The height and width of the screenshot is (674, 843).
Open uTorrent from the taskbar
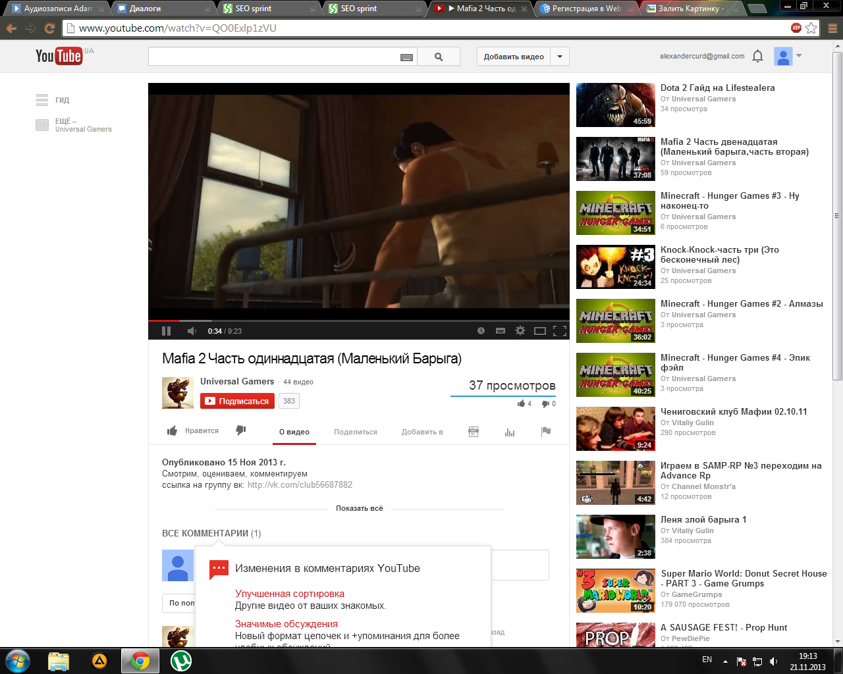point(181,661)
